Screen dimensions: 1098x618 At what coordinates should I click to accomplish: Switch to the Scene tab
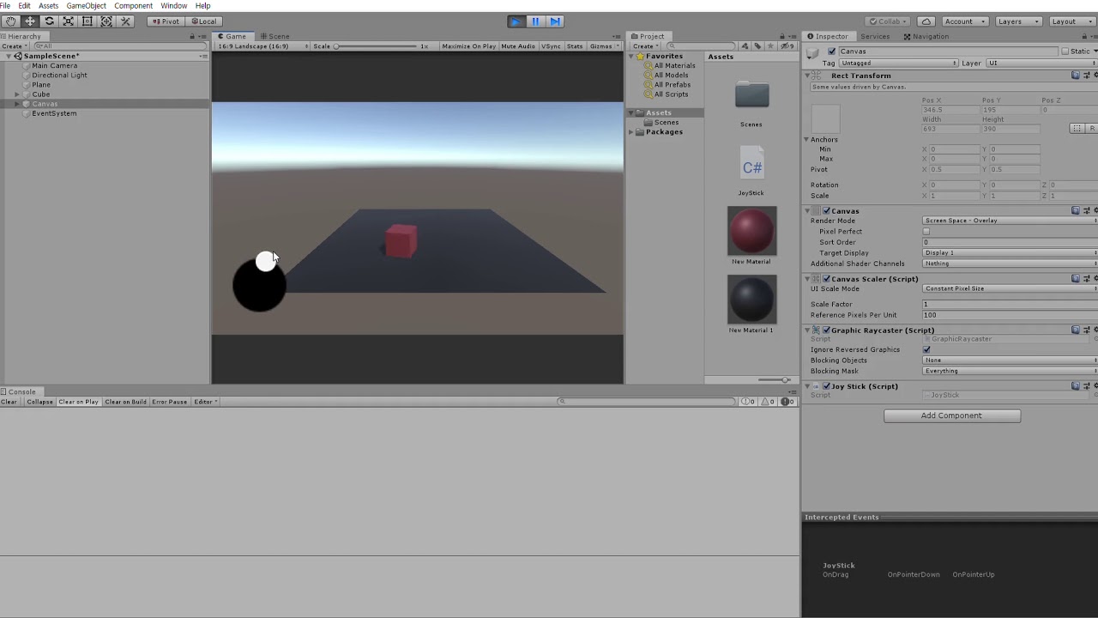pos(275,36)
